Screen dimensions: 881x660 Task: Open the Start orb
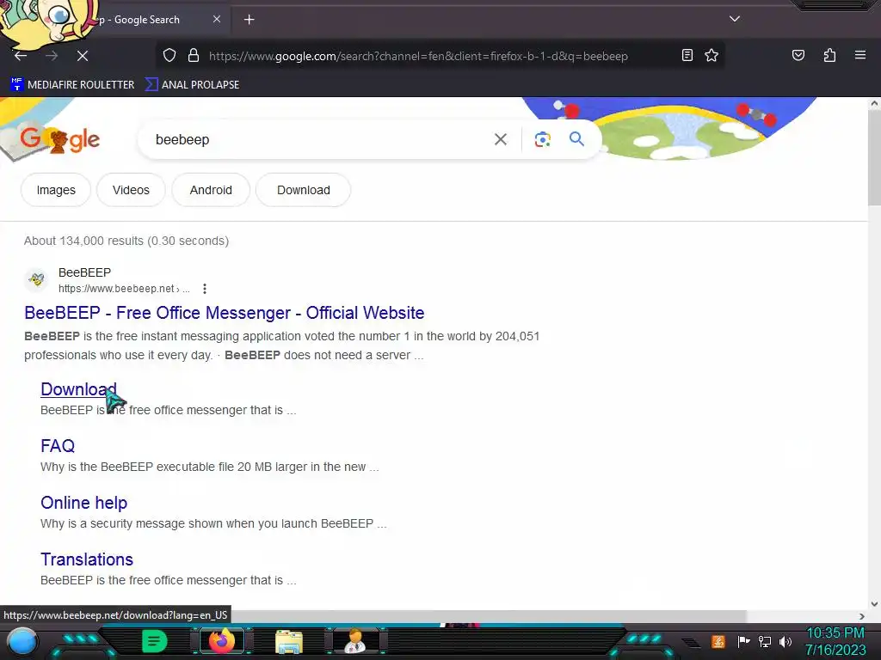22,641
